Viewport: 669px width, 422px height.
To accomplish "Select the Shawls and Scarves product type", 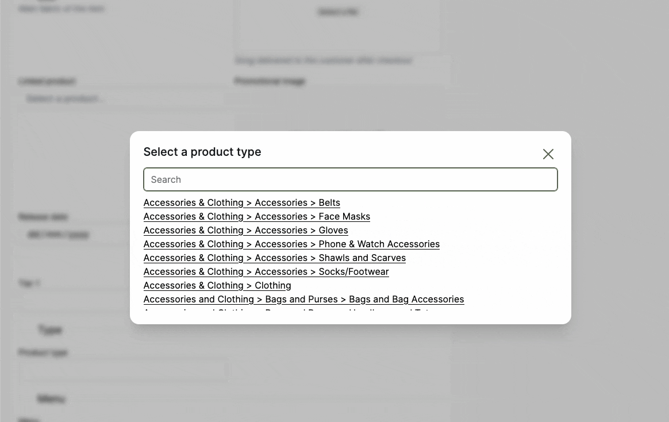I will (x=274, y=258).
